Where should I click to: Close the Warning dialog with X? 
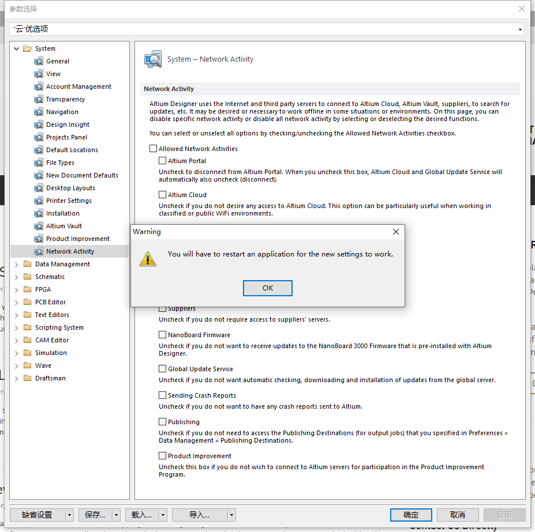coord(396,232)
